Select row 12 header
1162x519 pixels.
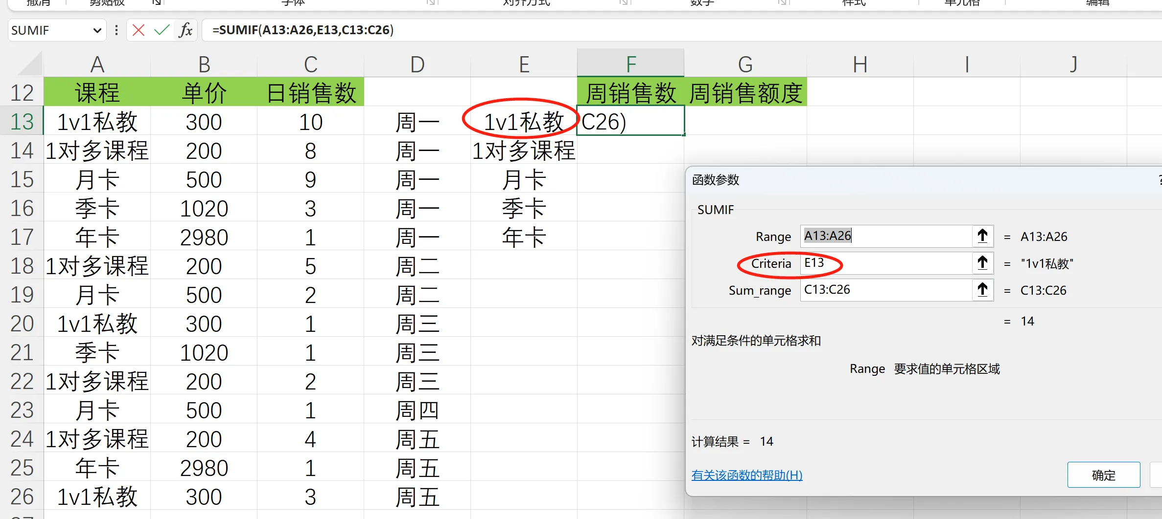(x=22, y=92)
